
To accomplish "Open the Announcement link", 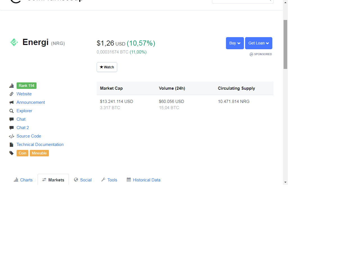I will pos(31,102).
